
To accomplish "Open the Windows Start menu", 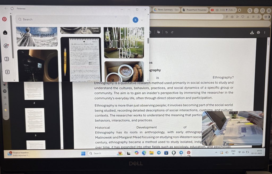I will coord(83,153).
